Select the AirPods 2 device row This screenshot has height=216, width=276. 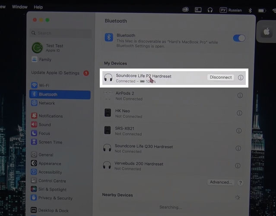tap(173, 96)
